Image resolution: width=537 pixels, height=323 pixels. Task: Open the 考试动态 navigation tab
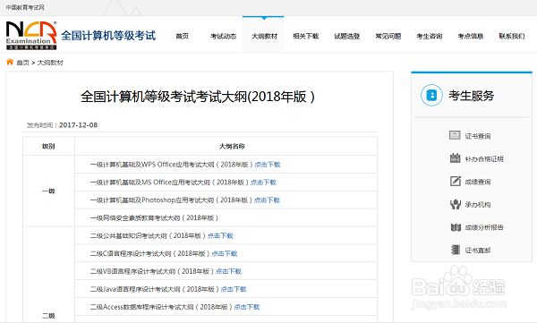[223, 36]
